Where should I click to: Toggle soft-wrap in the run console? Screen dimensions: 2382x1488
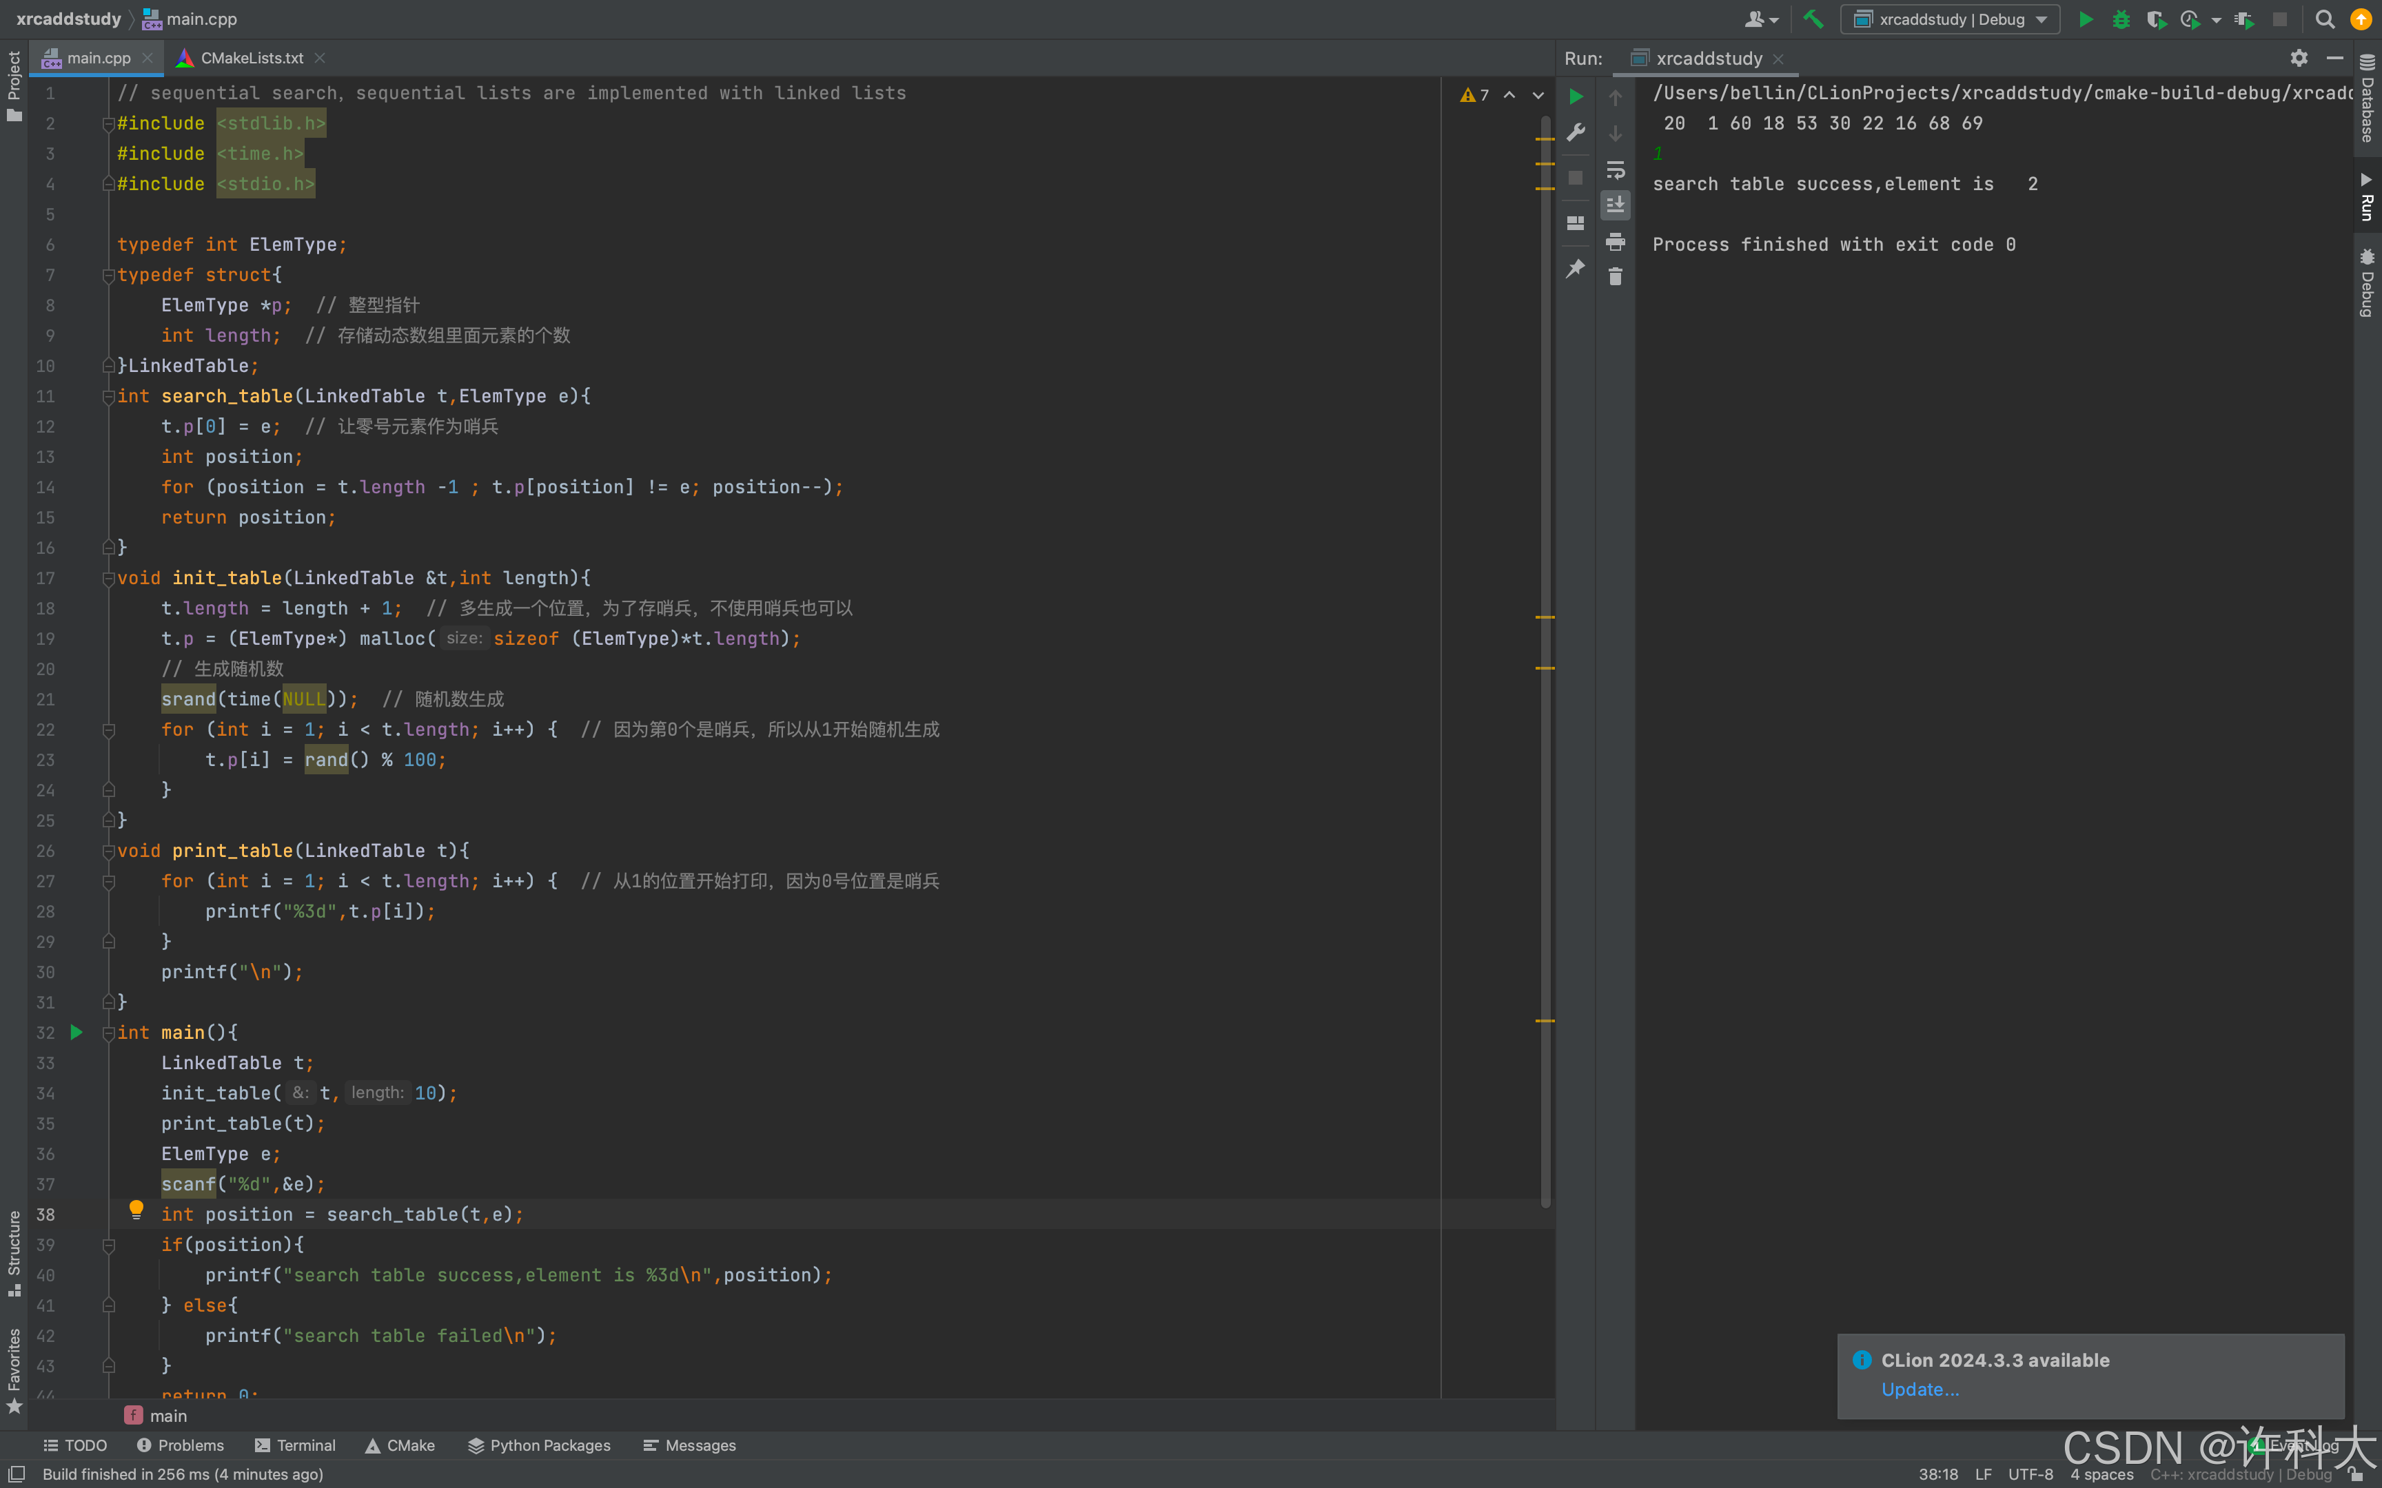[1616, 169]
